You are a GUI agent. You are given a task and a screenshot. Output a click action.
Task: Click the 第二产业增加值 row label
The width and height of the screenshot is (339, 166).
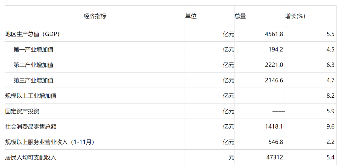pos(33,65)
